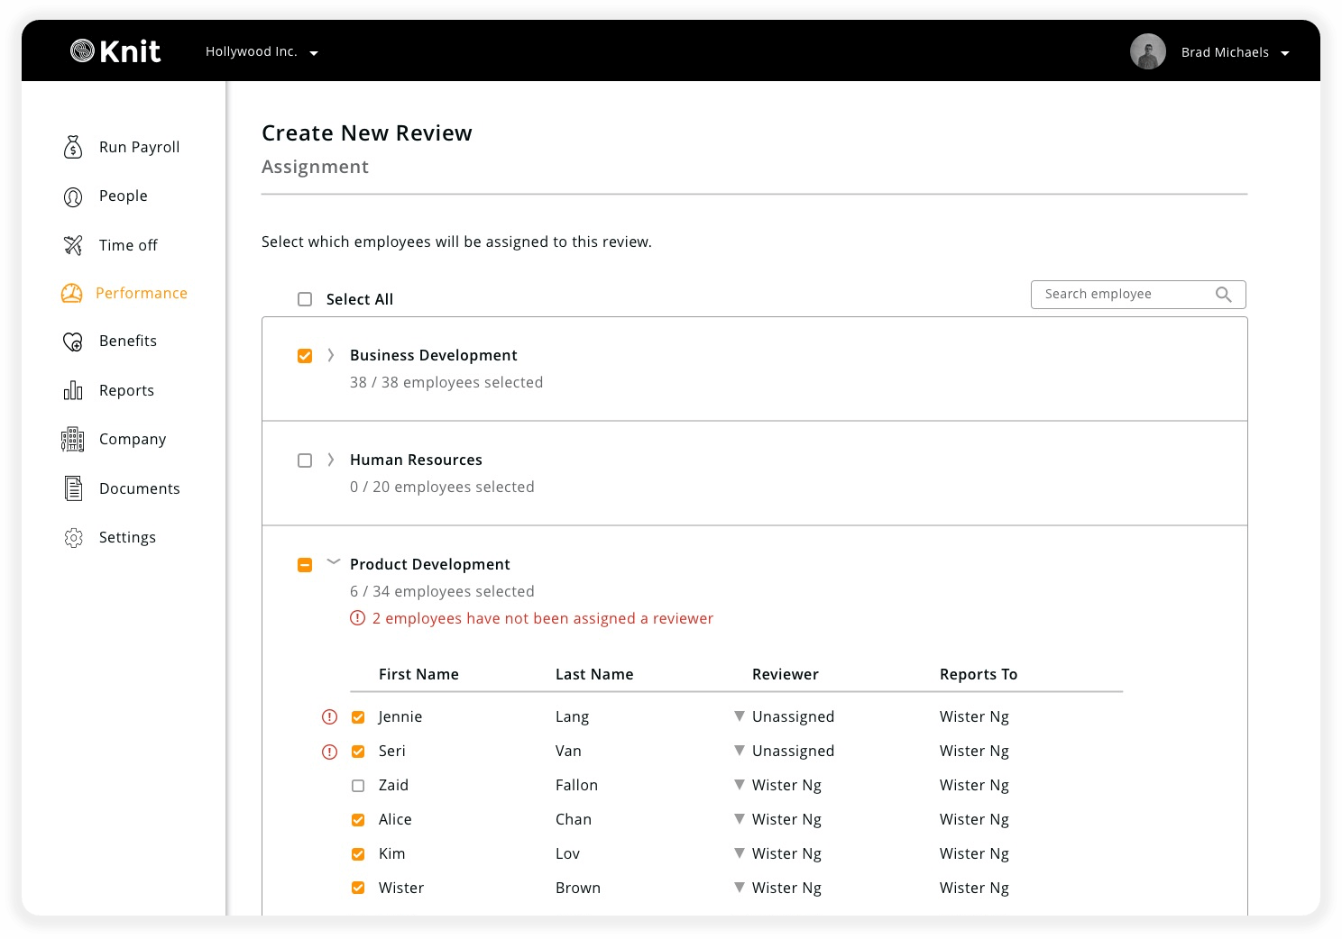Uncheck Seri Van's checkbox
Screen dimensions: 1342x939
click(x=358, y=752)
